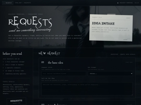Click the 'send me something interesting' tagline
141x105 pixels.
coord(30,30)
